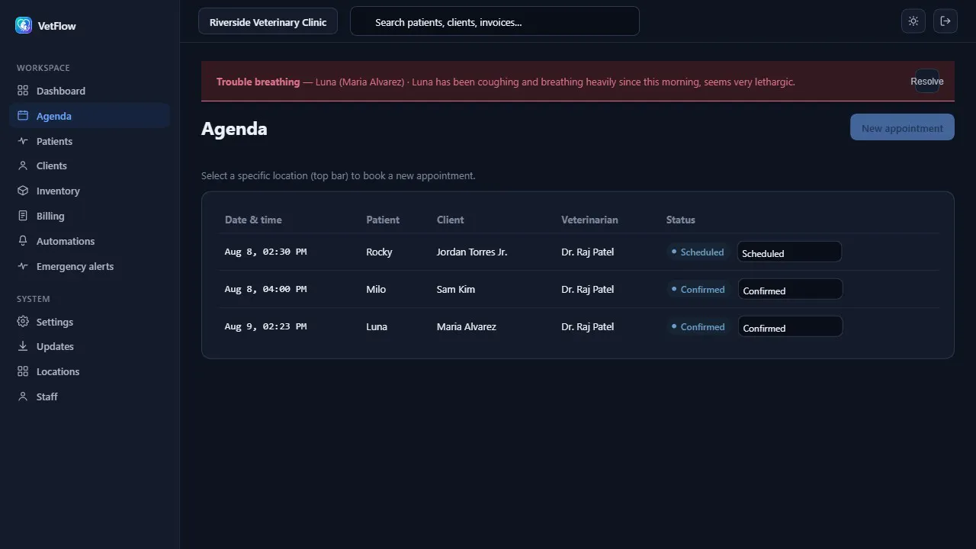Click the Inventory box icon
Image resolution: width=976 pixels, height=549 pixels.
tap(23, 191)
